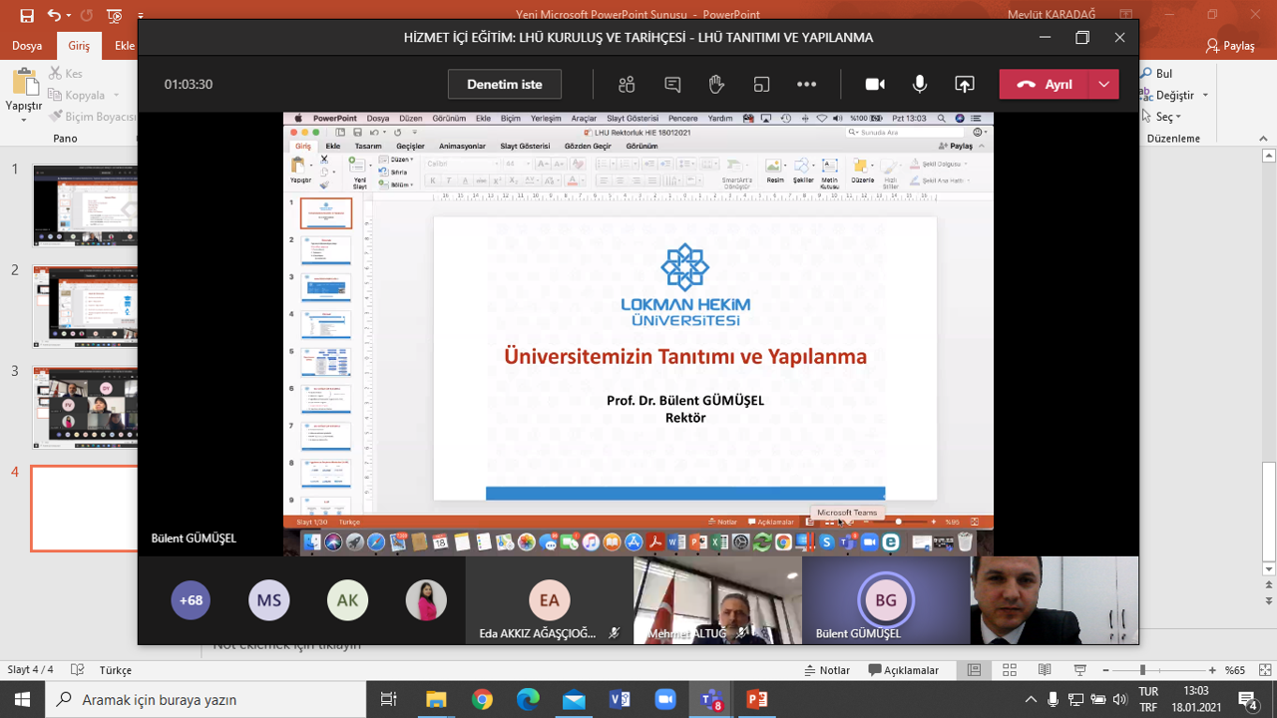
Task: Click the start-from-beginning slideshow icon in title bar
Action: [115, 15]
